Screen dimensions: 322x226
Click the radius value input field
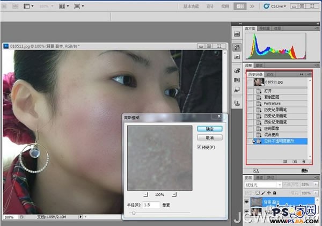pos(152,205)
